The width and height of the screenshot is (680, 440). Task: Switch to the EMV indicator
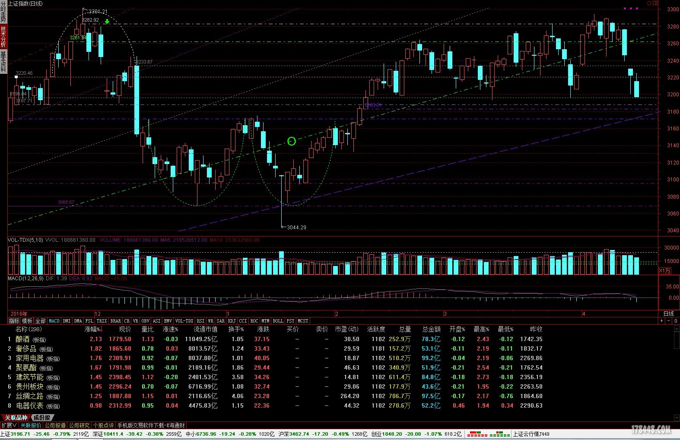(x=168, y=321)
